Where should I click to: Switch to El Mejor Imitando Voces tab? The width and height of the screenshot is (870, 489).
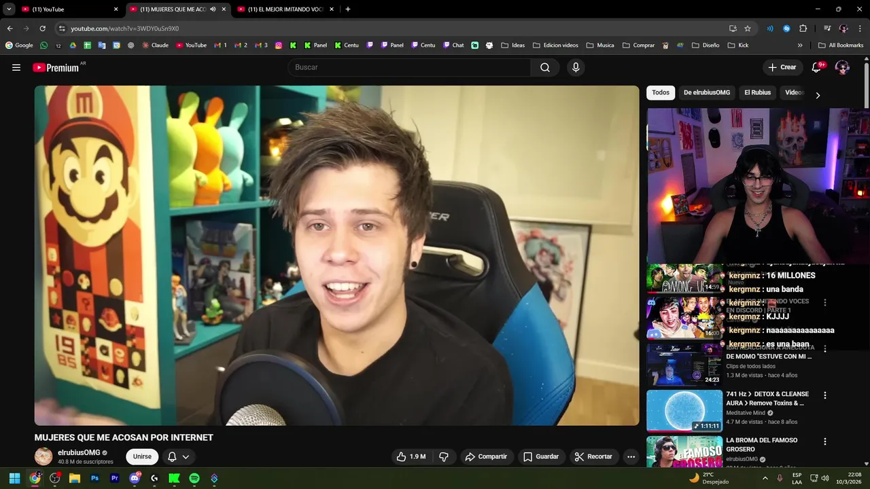coord(285,10)
